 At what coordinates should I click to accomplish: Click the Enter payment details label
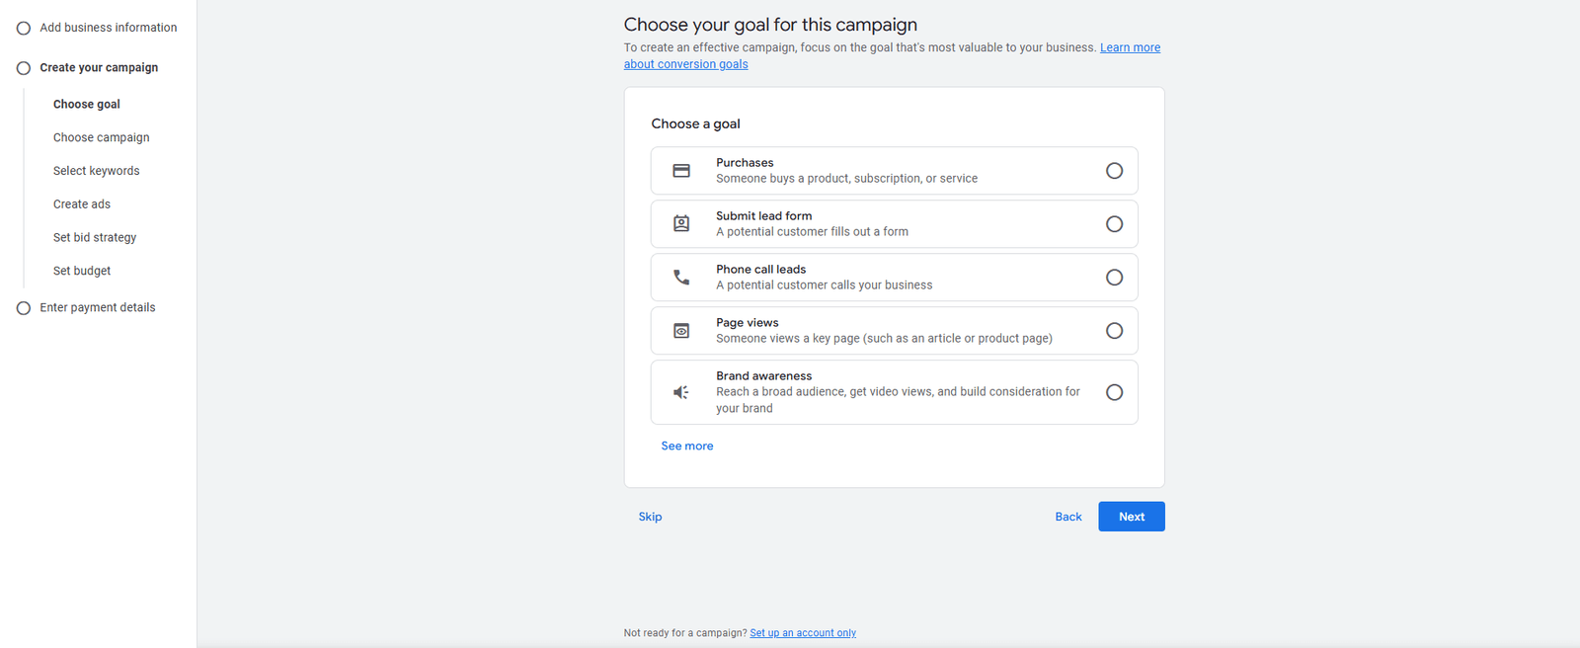point(98,308)
